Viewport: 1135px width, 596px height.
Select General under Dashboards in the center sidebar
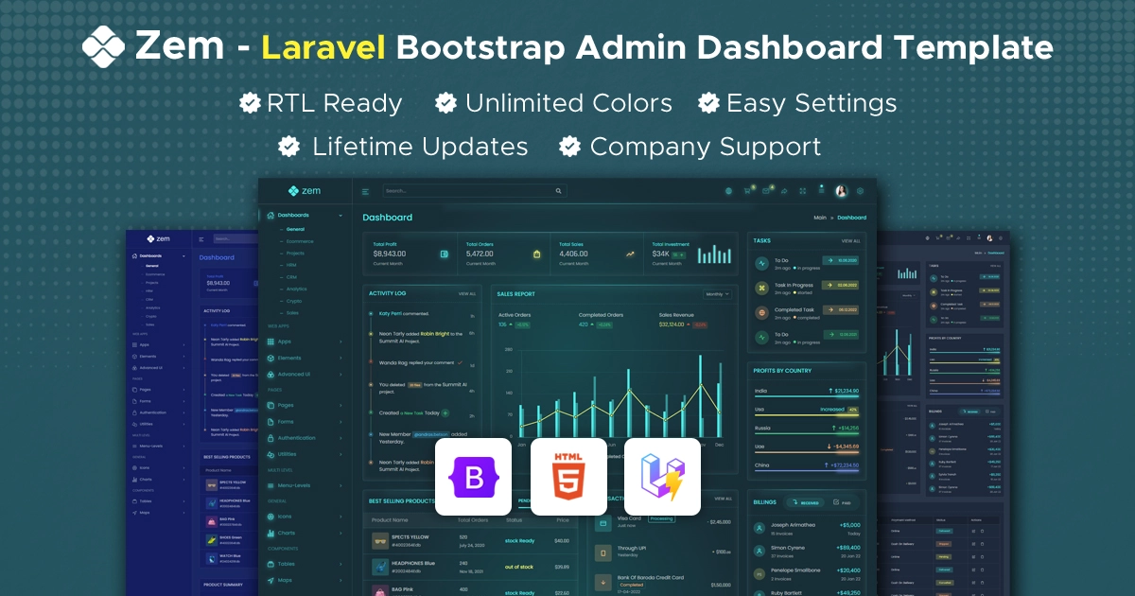tap(295, 229)
